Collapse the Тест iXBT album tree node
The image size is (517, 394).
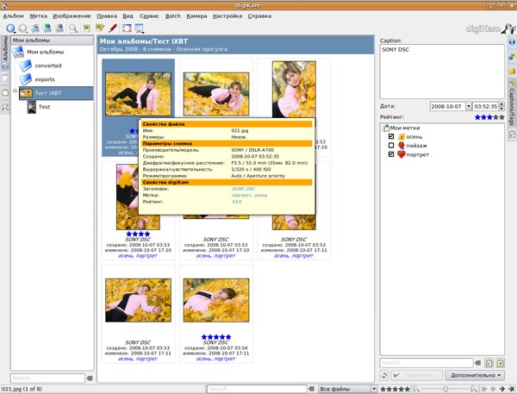point(16,91)
